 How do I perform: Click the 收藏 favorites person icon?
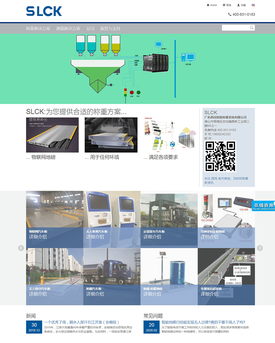click(x=241, y=5)
